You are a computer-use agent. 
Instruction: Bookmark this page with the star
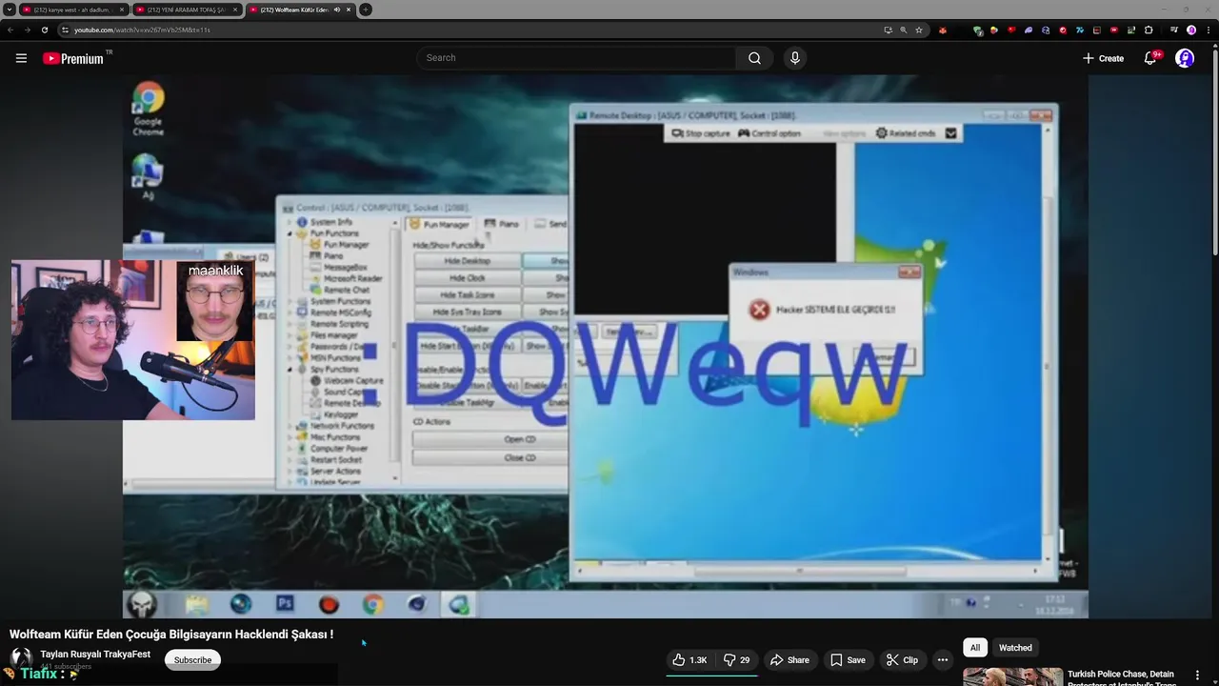[x=919, y=30]
